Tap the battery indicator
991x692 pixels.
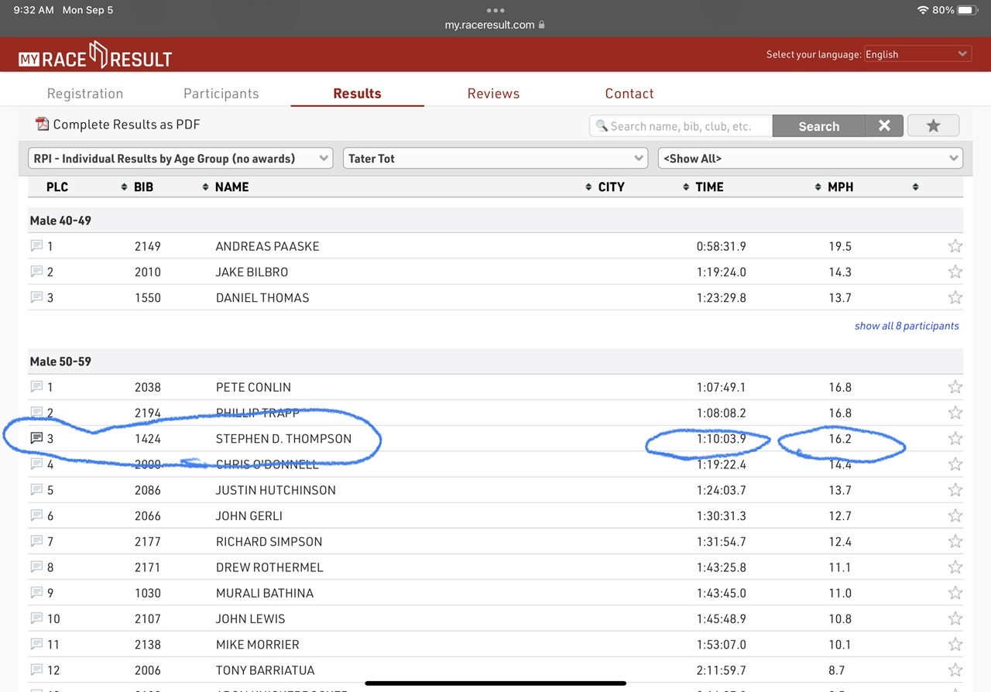(x=968, y=10)
